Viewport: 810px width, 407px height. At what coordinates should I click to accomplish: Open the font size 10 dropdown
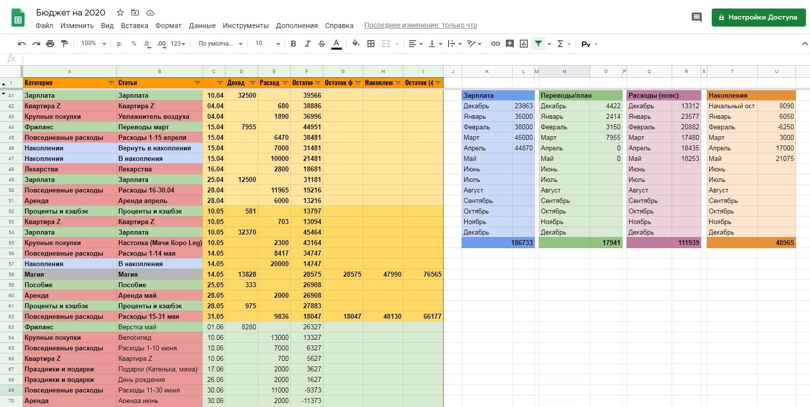[x=267, y=44]
